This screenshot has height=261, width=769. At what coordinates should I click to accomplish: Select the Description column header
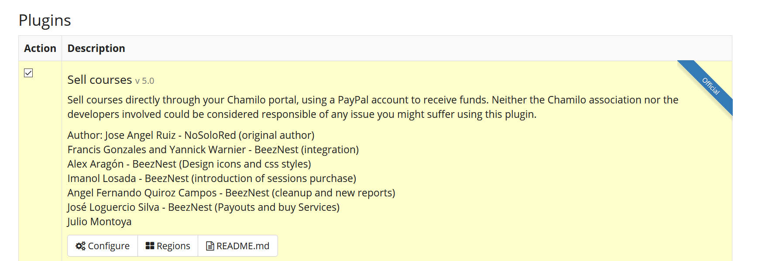96,48
